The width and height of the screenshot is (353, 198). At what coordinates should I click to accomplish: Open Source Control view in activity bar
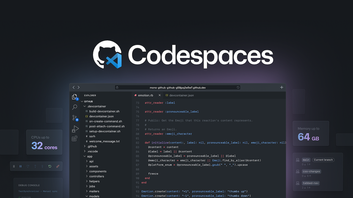[75, 118]
